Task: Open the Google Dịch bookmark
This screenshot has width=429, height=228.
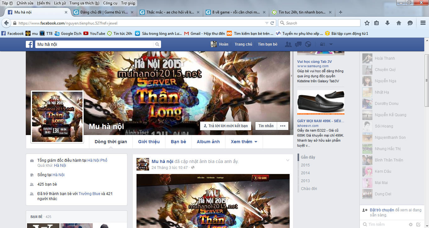Action: pyautogui.click(x=68, y=33)
